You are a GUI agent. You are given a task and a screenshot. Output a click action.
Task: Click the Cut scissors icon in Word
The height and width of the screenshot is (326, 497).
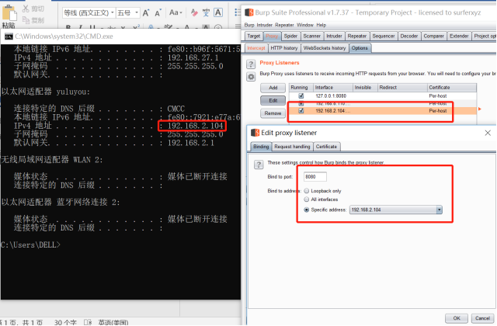26,9
